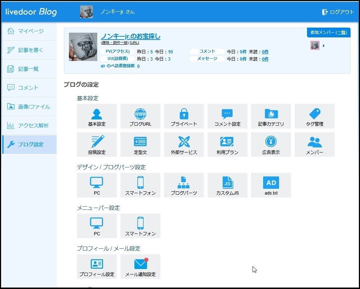Open the 外部サービス tile
Image resolution: width=360 pixels, height=289 pixels.
(184, 144)
